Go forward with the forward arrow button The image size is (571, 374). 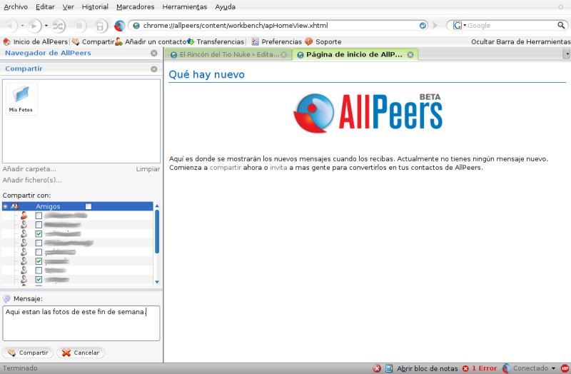point(34,26)
